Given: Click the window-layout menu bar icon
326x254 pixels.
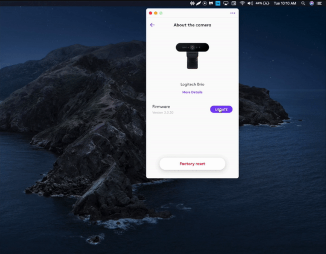Looking at the screenshot, I should coord(234,3).
